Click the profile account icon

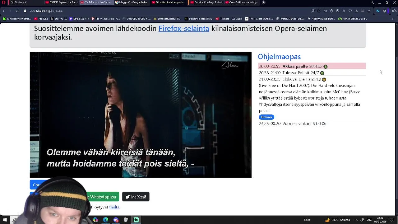(x=369, y=11)
